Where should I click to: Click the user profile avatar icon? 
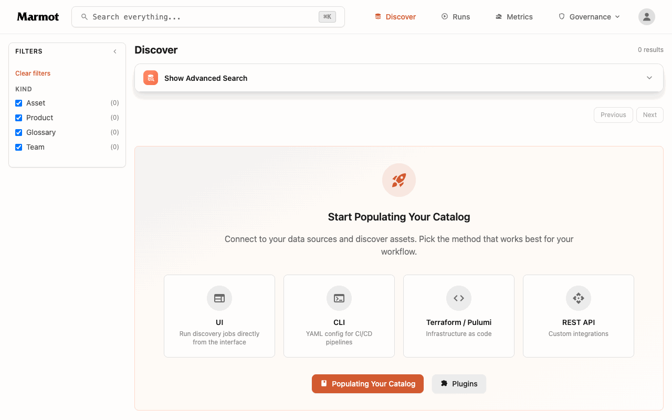(x=647, y=17)
